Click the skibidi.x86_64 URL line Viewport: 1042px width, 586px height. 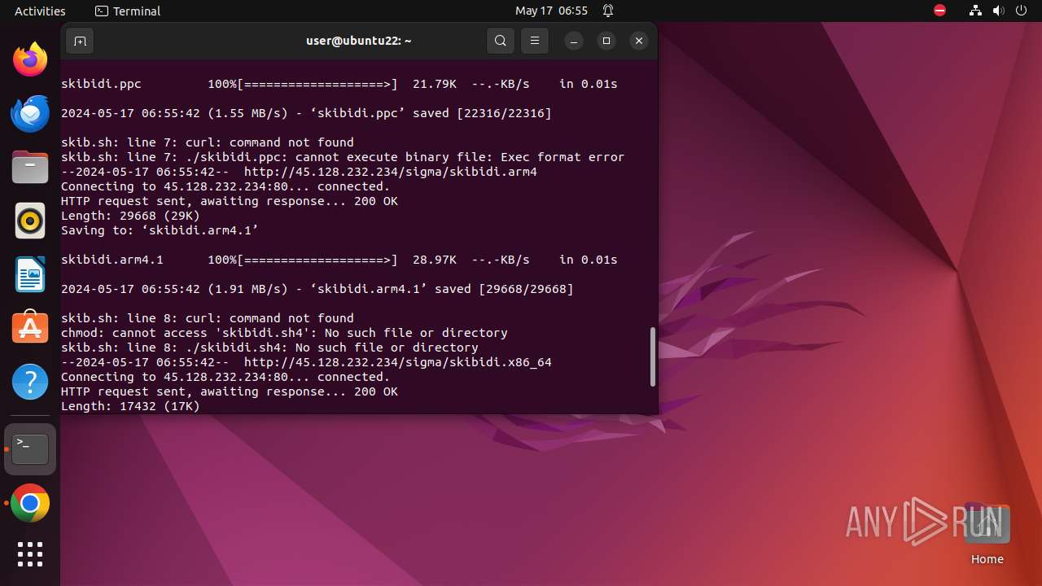pyautogui.click(x=306, y=362)
